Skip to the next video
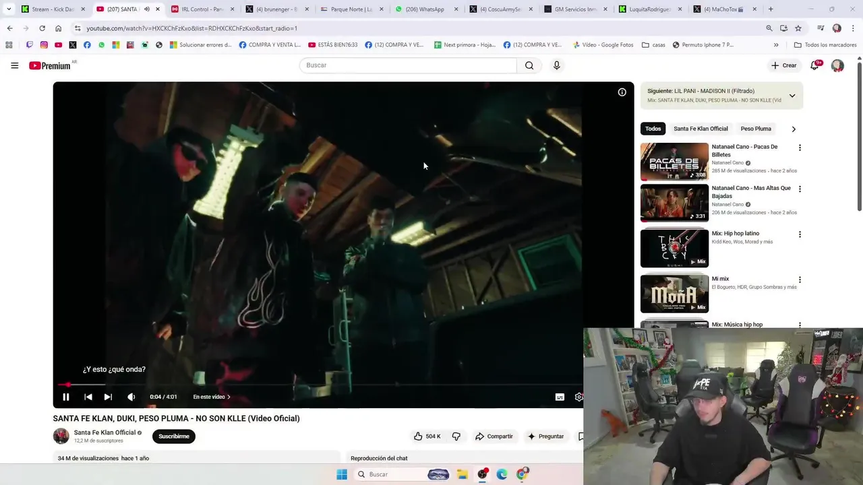The image size is (863, 485). click(x=108, y=397)
